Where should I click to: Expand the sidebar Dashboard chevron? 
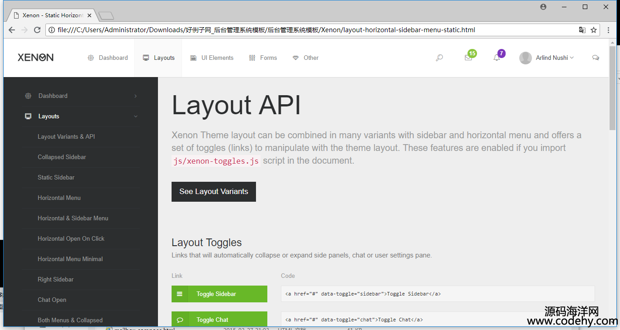coord(135,96)
